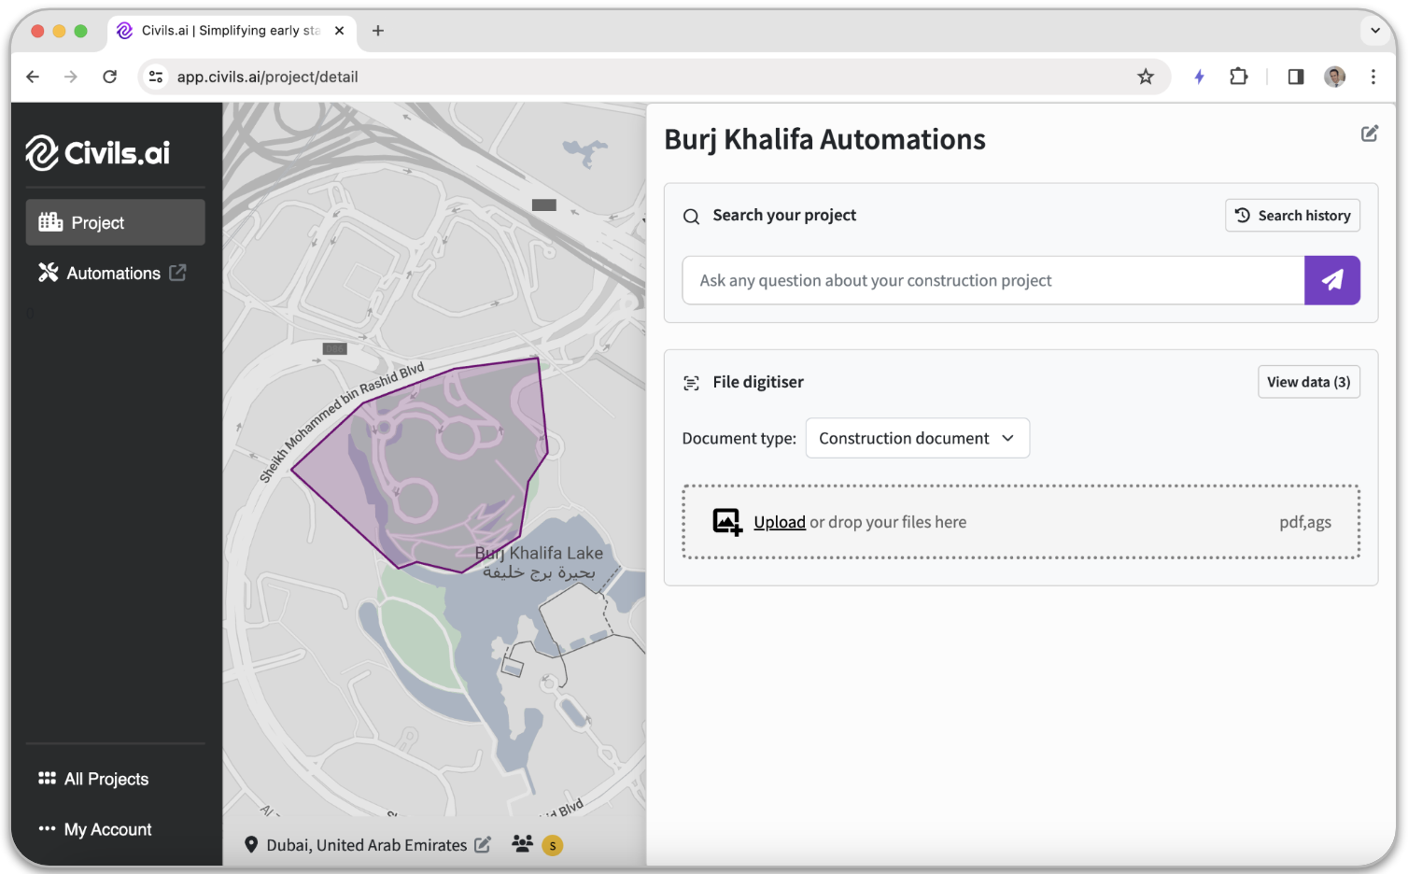Expand the Document type dropdown
The width and height of the screenshot is (1408, 874).
pyautogui.click(x=918, y=438)
